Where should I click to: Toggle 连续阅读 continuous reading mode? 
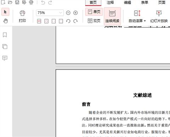pos(112,16)
